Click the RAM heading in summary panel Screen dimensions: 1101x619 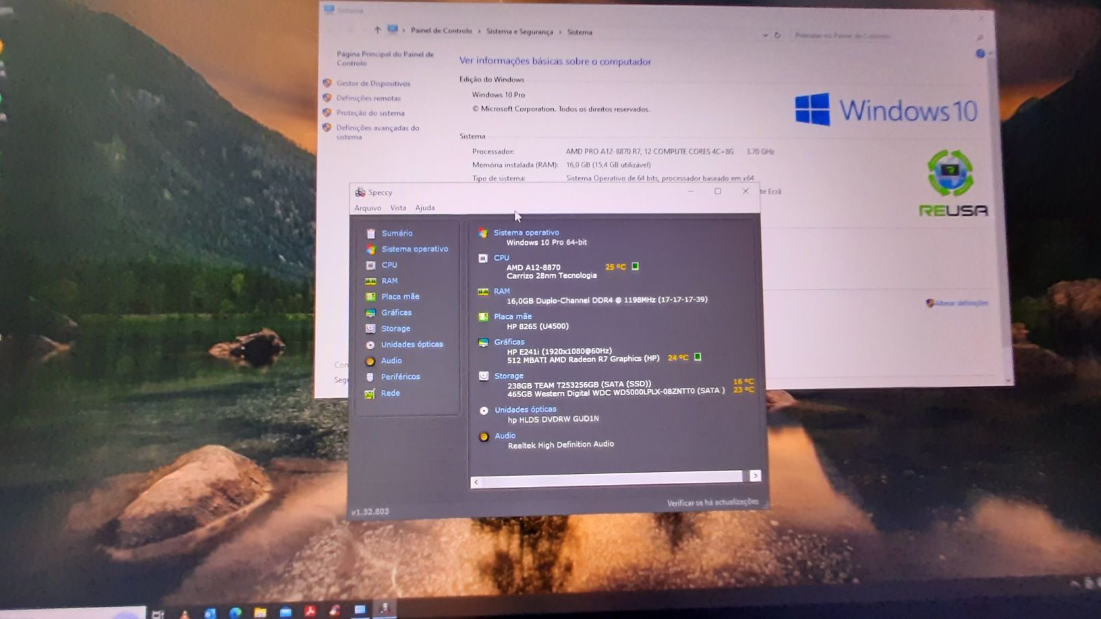[x=501, y=291]
